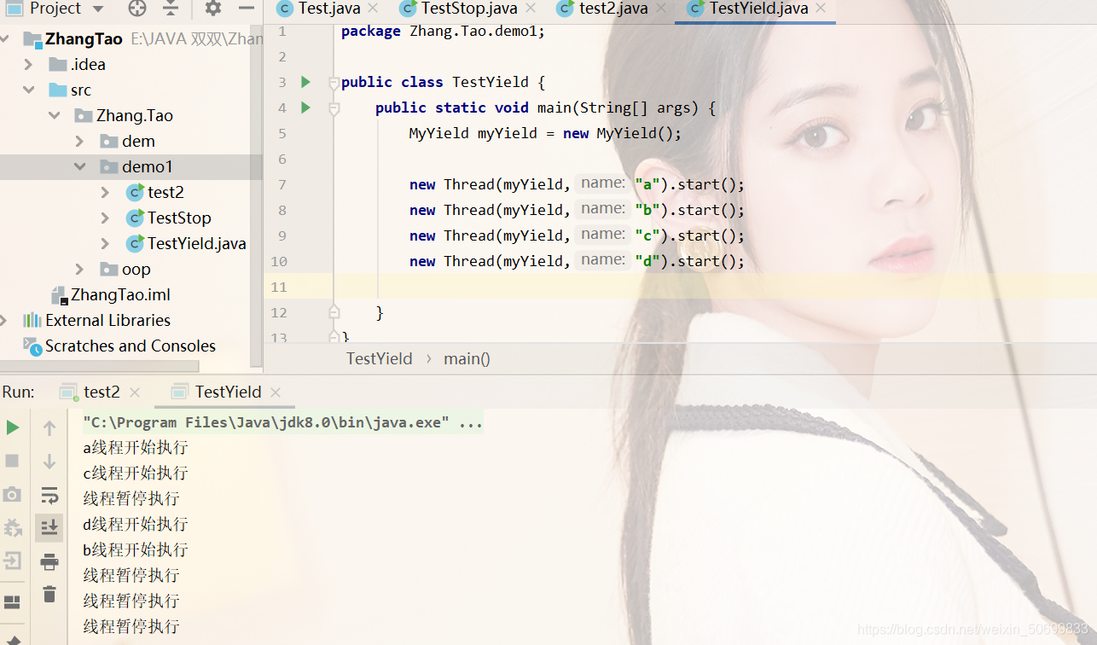The height and width of the screenshot is (645, 1097).
Task: Expand the dem package
Action: tap(80, 141)
